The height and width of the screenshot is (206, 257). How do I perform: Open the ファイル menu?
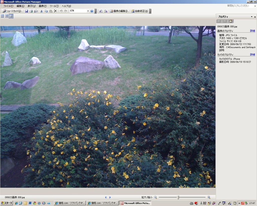point(8,6)
